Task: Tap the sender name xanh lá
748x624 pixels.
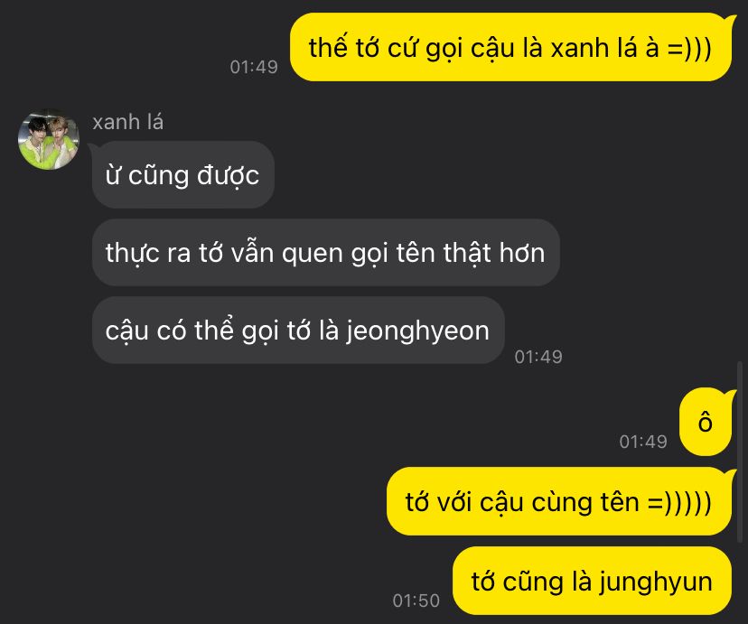Action: click(x=128, y=122)
